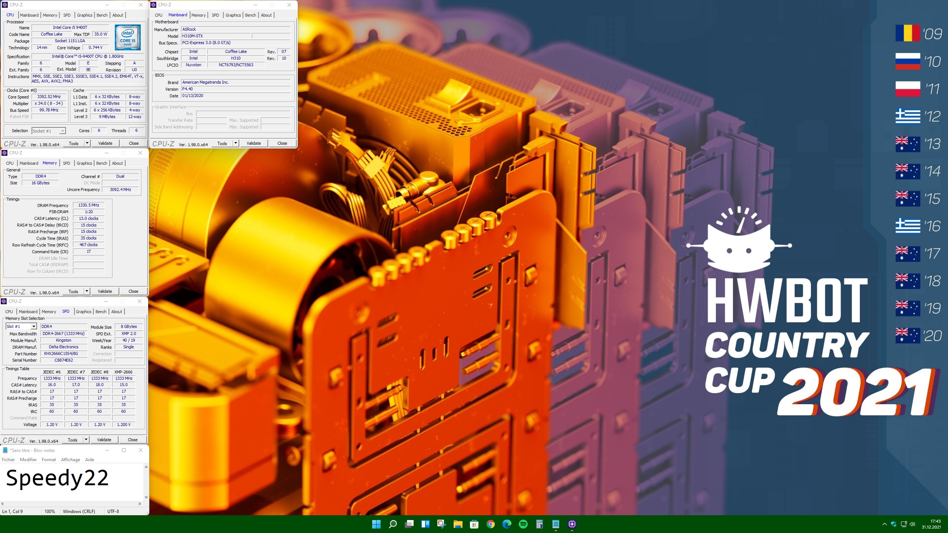
Task: Expand the Tools arrow in the SPD window
Action: pyautogui.click(x=86, y=440)
